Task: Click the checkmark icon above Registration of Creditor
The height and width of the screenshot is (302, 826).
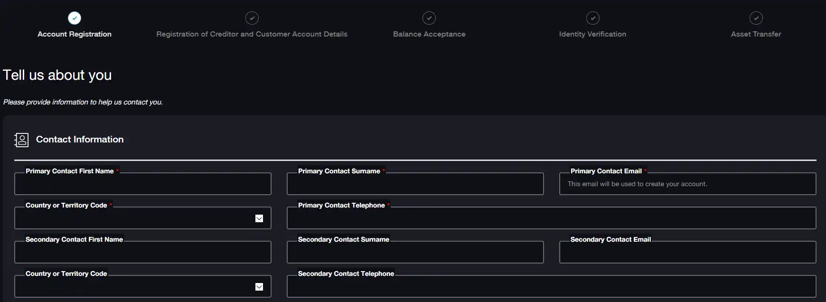Action: tap(252, 18)
